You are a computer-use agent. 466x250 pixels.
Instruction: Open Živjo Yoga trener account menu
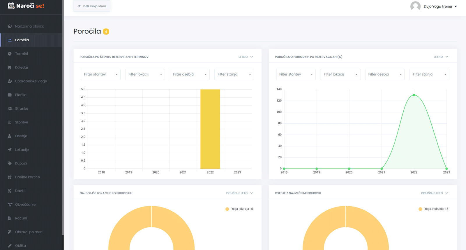[x=440, y=6]
